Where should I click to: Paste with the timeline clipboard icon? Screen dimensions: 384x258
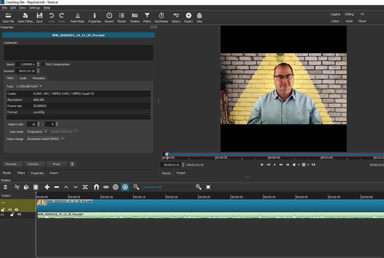tap(36, 187)
